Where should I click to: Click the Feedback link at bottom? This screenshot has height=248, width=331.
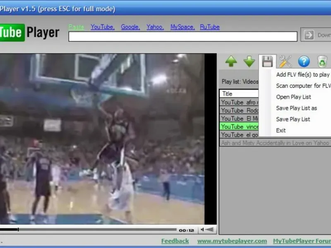(175, 241)
